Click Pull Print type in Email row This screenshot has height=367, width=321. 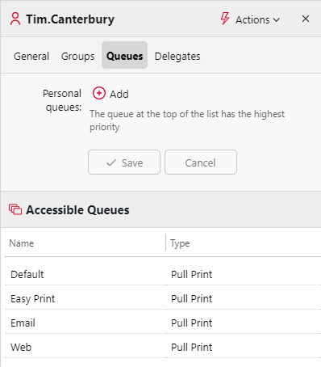(x=191, y=323)
